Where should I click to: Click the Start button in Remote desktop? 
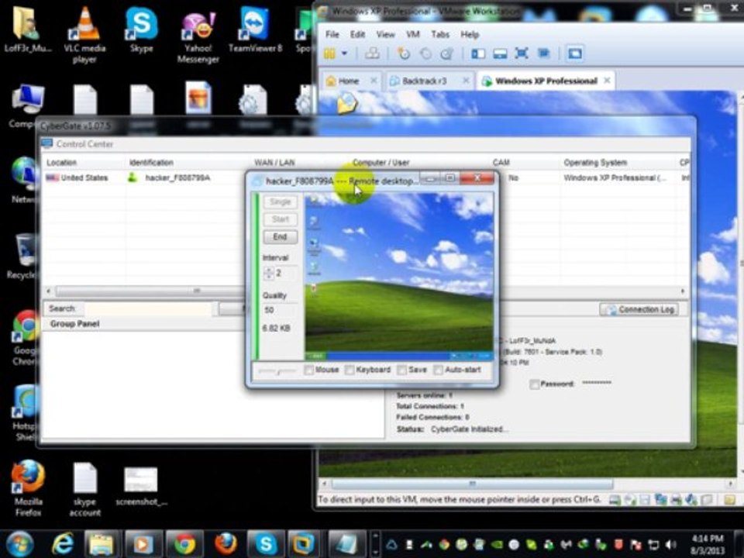click(x=280, y=219)
